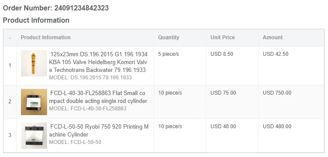Image resolution: width=328 pixels, height=157 pixels.
Task: Select the USD 8.50 unit price
Action: [222, 54]
